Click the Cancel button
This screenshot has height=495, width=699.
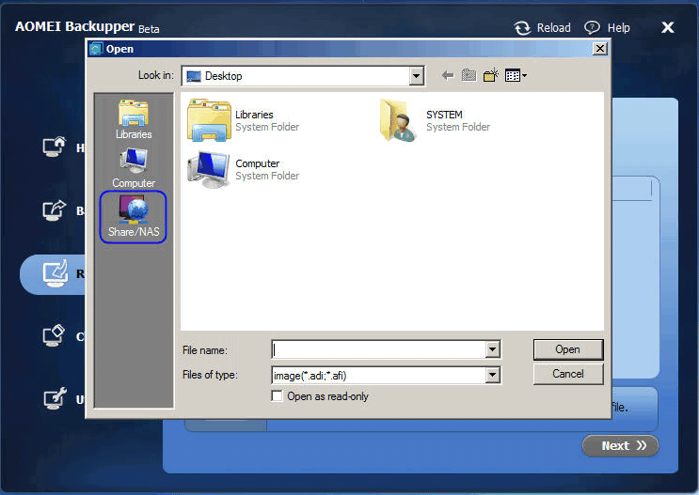pos(568,374)
